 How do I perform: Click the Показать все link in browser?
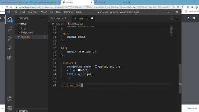click(192, 108)
